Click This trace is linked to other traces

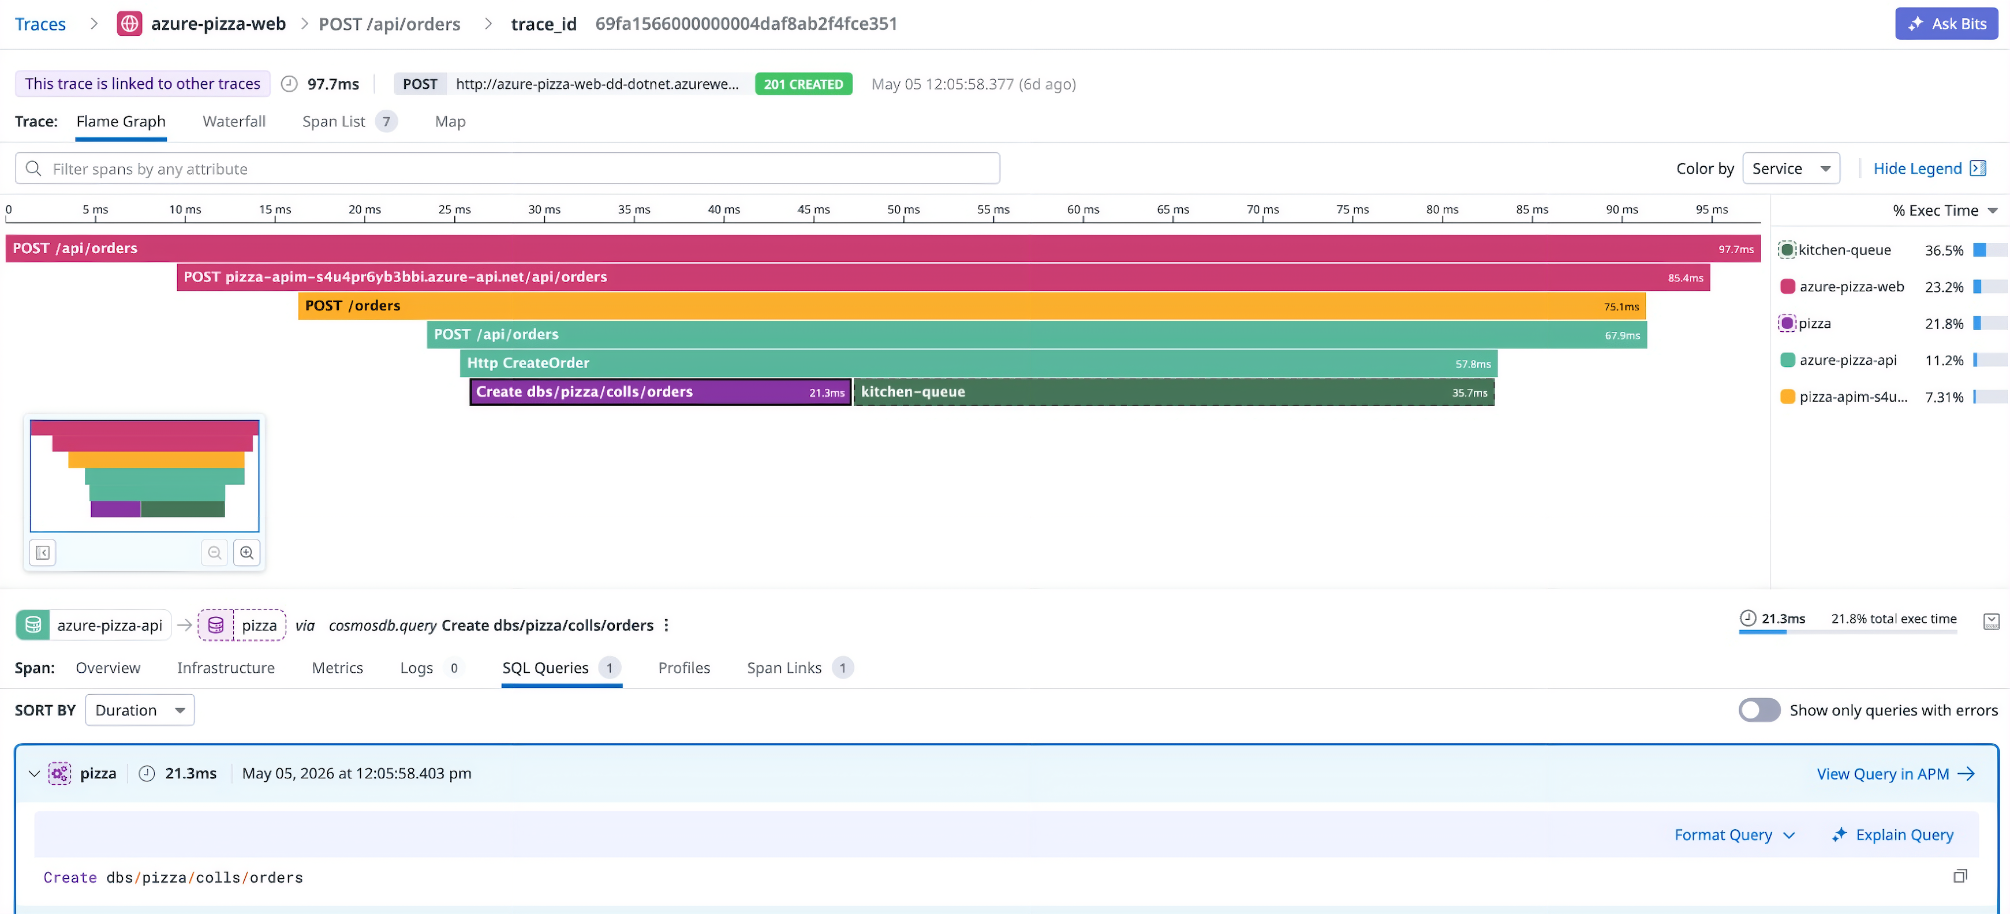[x=143, y=84]
